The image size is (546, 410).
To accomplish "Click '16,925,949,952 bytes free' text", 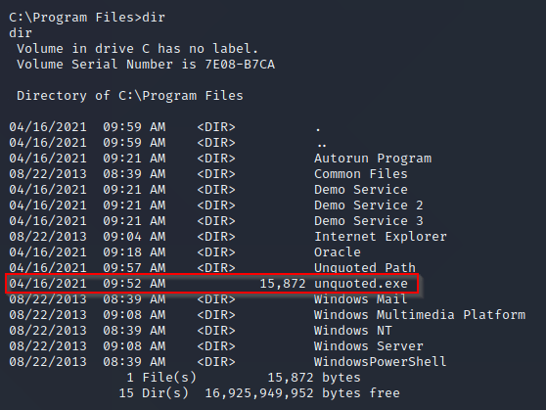I will pos(302,393).
